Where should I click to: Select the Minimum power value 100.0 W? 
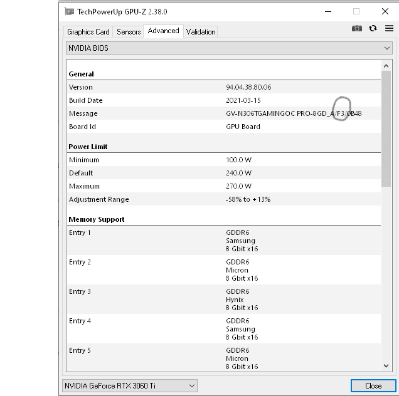coord(238,160)
